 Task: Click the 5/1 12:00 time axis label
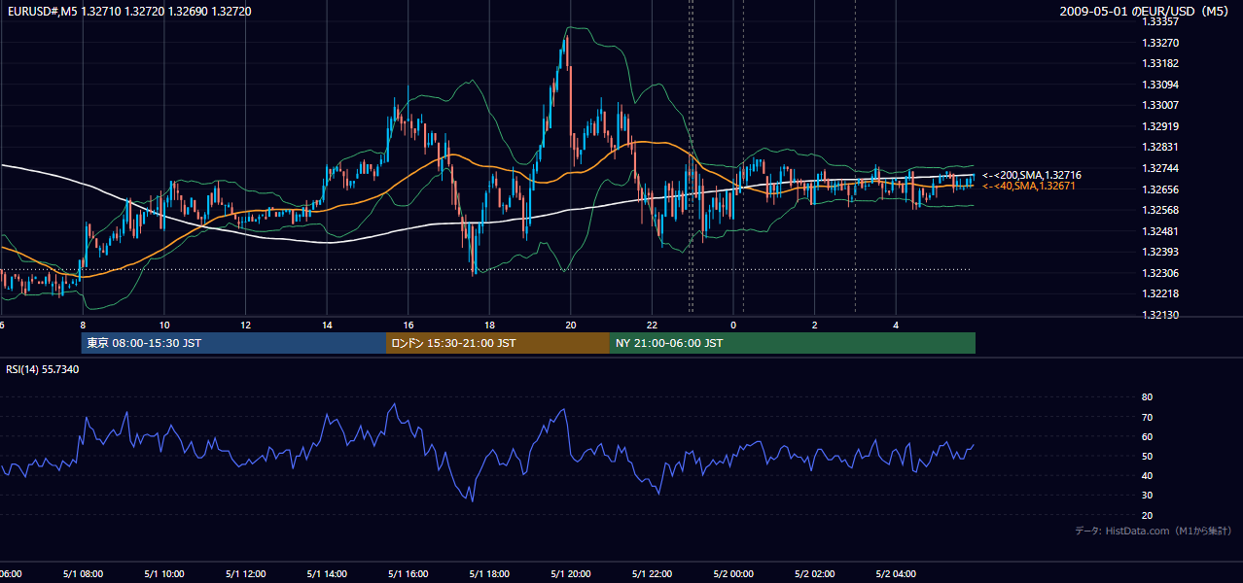point(245,574)
